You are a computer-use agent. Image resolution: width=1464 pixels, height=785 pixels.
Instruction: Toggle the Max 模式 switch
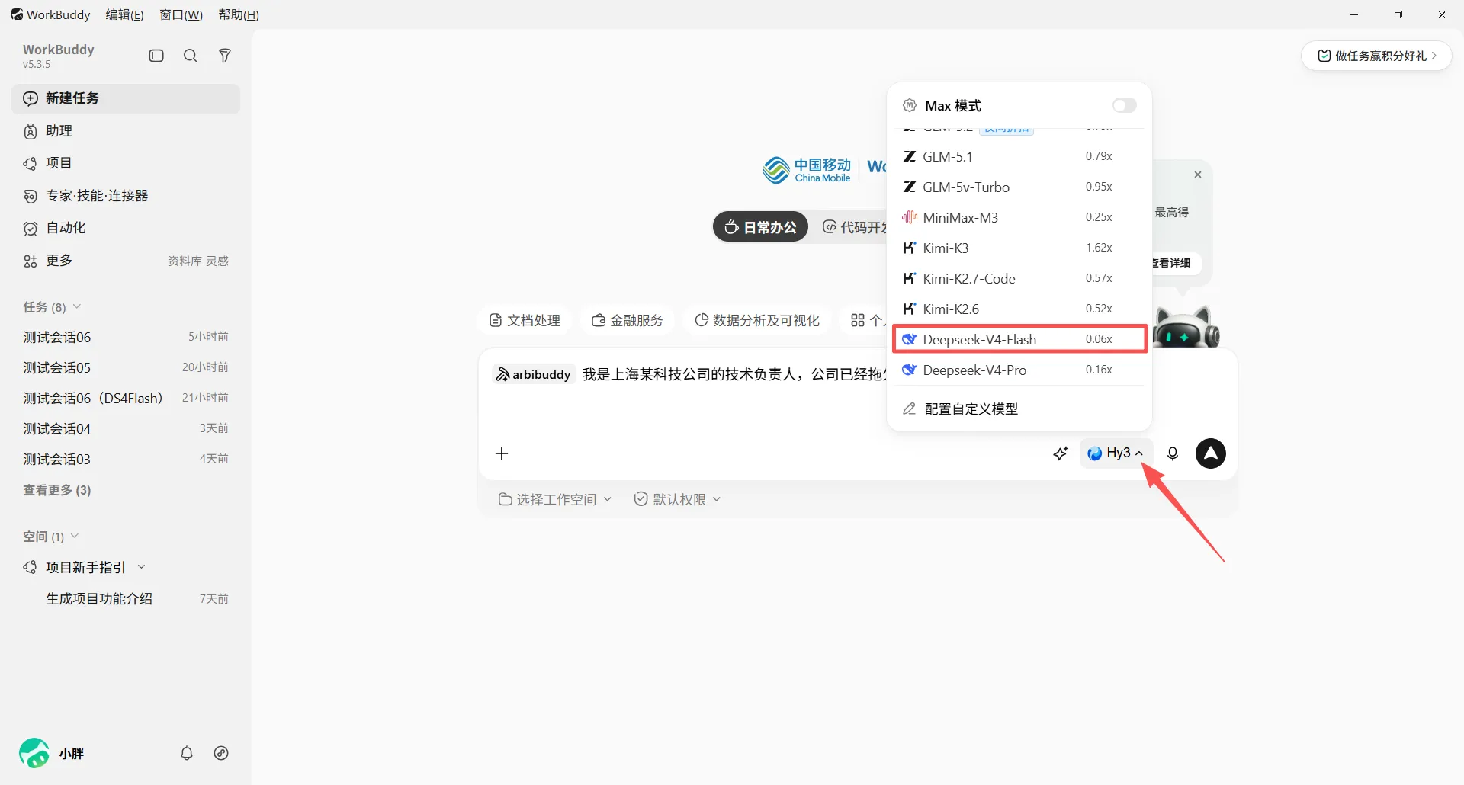pyautogui.click(x=1124, y=105)
